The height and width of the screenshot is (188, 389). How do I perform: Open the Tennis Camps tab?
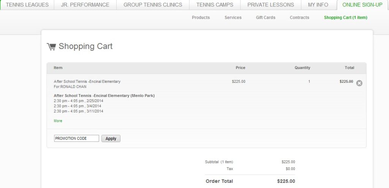[x=215, y=5]
